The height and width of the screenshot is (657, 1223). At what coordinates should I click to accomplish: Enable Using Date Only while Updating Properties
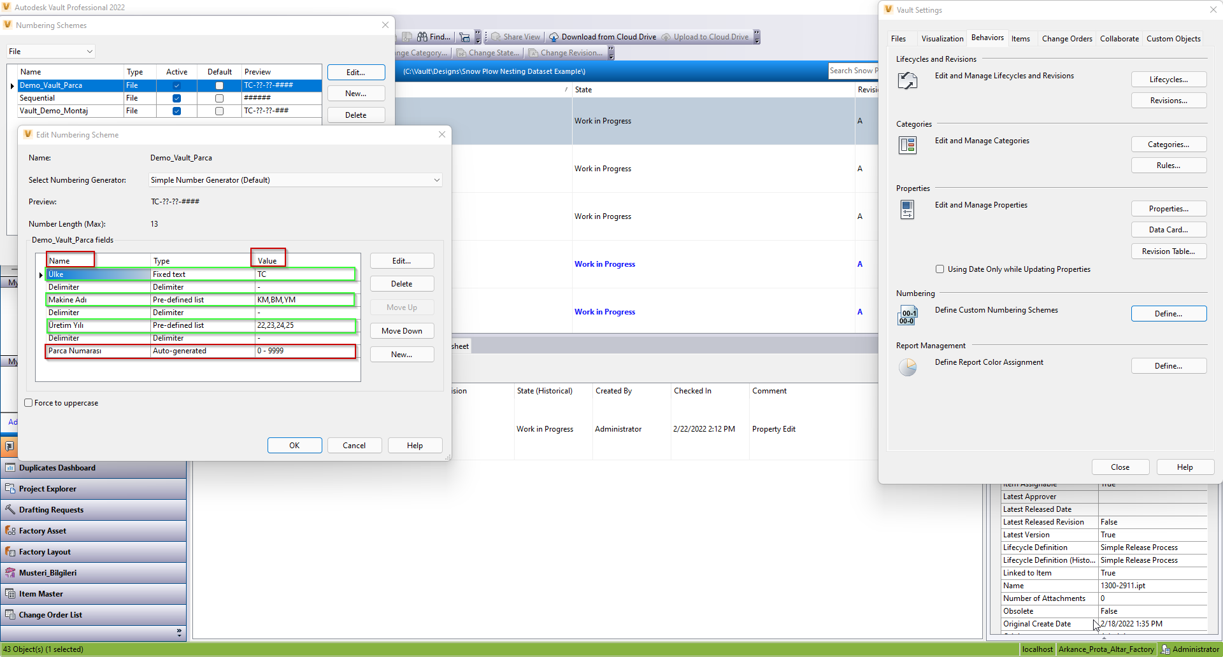940,269
